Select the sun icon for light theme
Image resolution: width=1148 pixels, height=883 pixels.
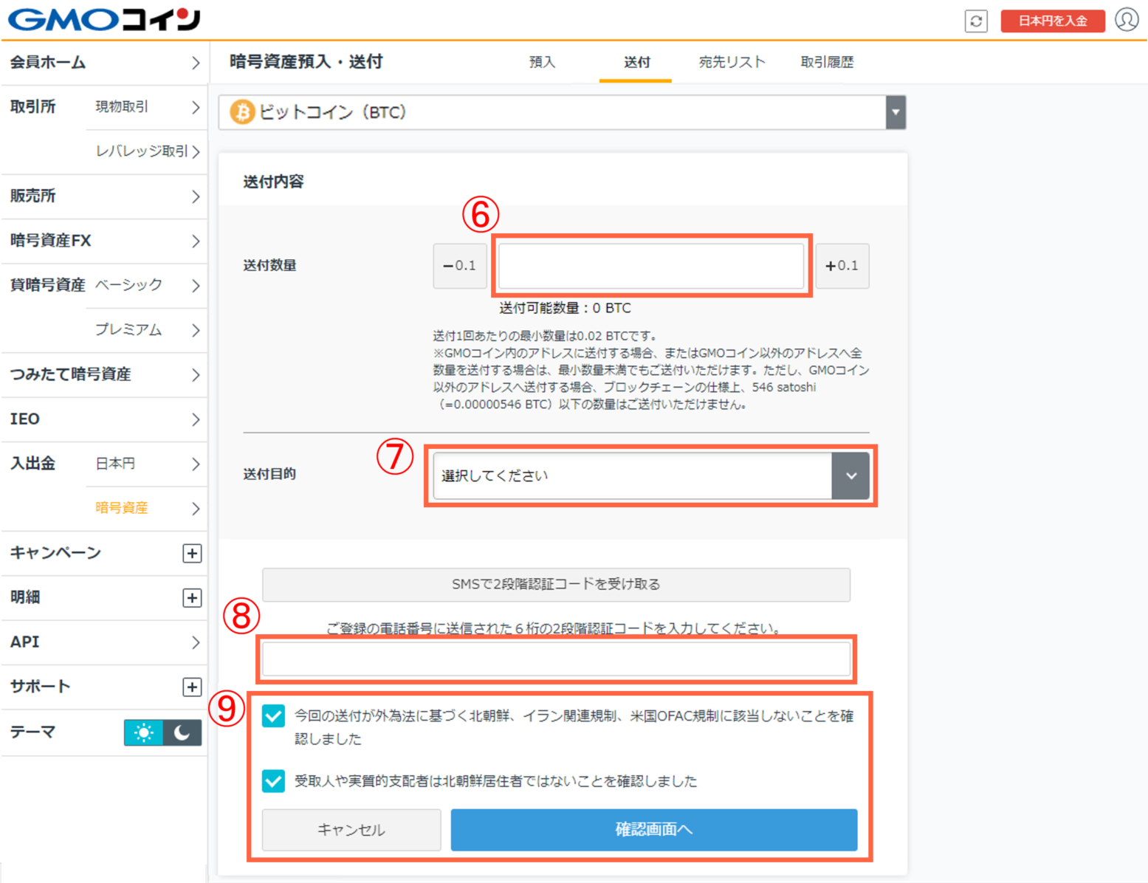point(143,732)
